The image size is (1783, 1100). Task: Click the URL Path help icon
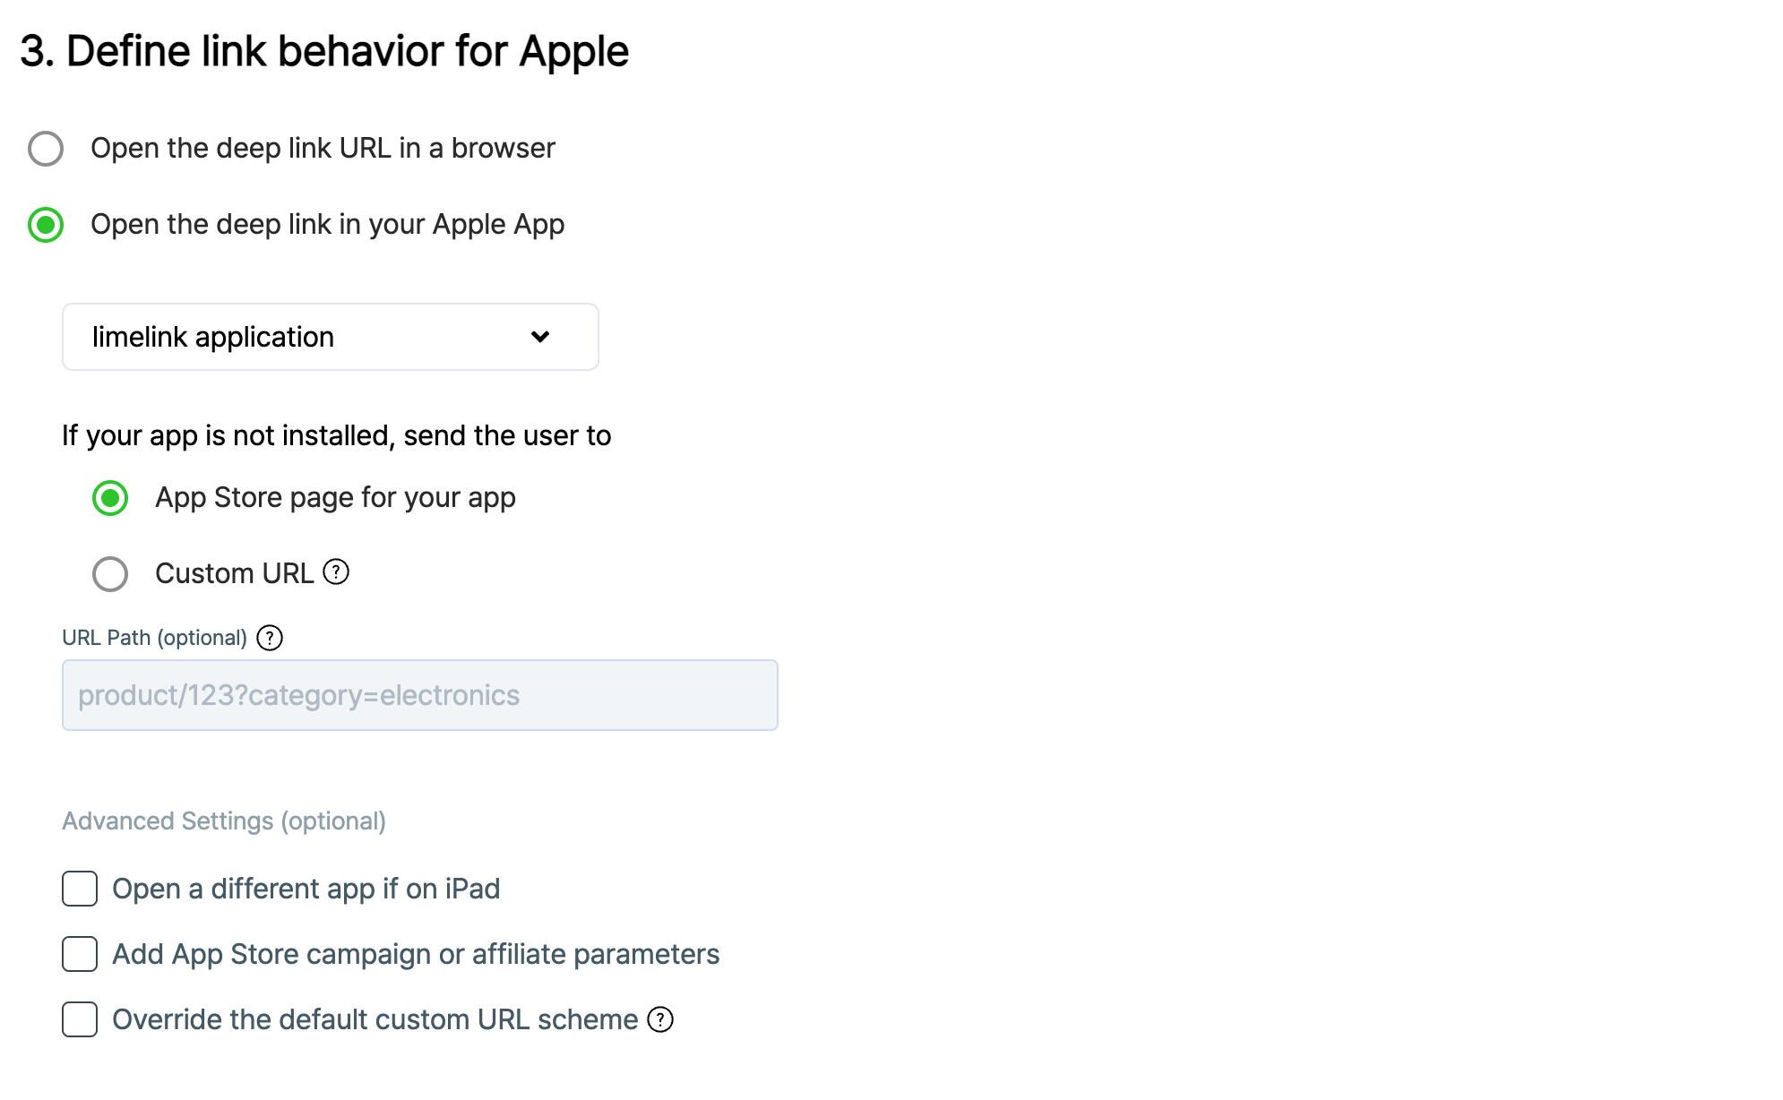[x=270, y=638]
